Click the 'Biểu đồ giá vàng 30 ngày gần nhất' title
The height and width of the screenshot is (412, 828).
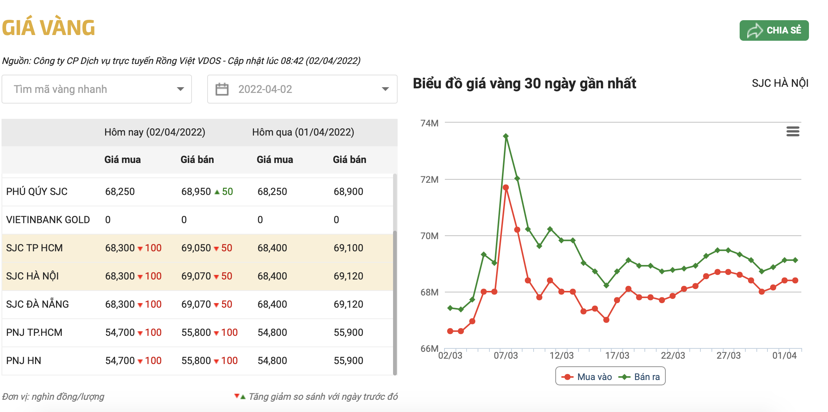tap(524, 83)
